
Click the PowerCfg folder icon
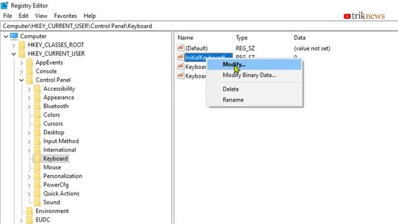[x=37, y=185]
